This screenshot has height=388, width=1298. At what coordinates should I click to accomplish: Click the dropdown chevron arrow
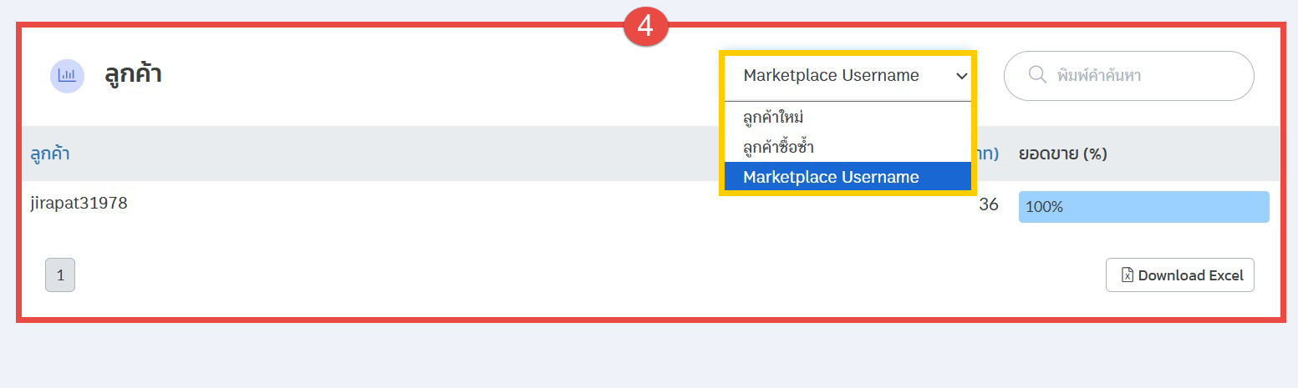[961, 76]
